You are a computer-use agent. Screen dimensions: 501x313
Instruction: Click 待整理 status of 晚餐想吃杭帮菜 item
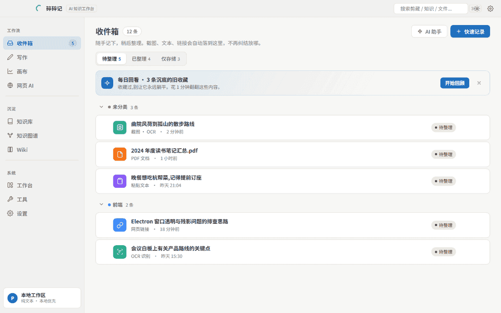(x=444, y=181)
